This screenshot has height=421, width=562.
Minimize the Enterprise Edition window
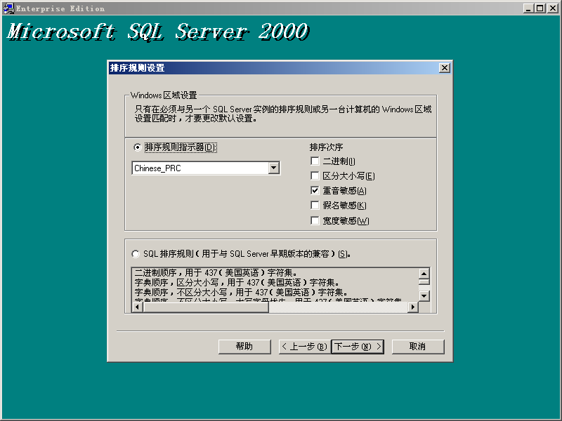528,8
